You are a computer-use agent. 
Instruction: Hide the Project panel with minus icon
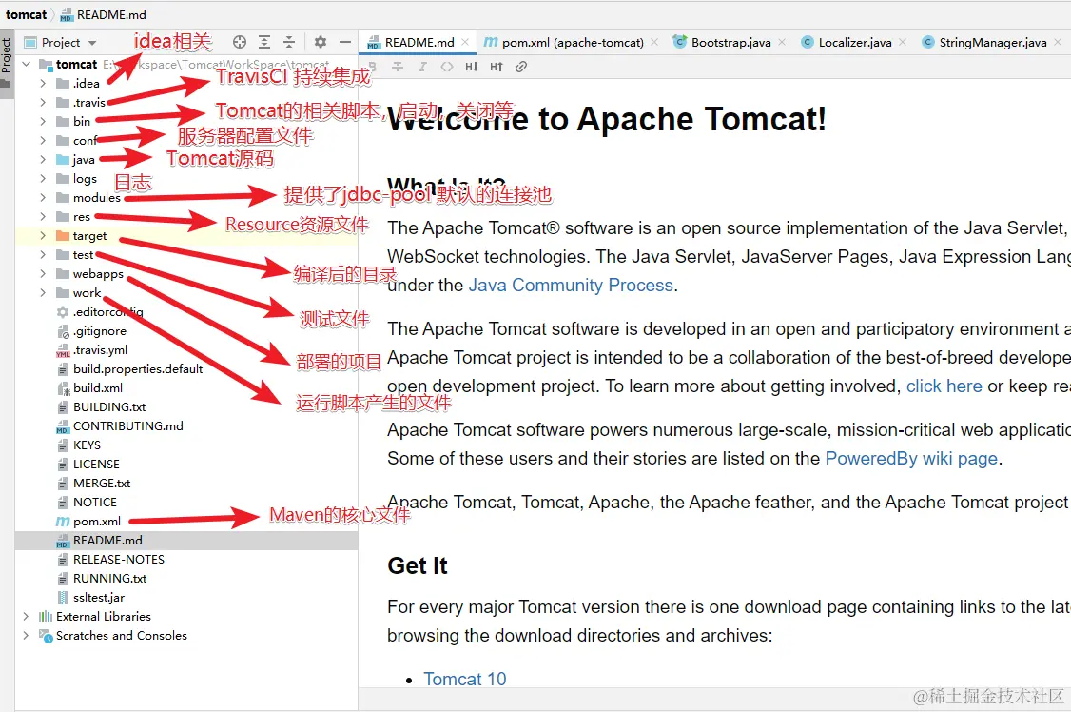(345, 43)
